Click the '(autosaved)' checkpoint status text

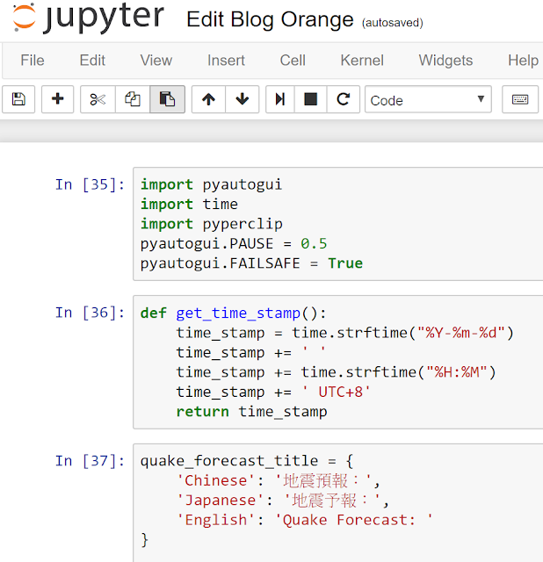point(393,23)
